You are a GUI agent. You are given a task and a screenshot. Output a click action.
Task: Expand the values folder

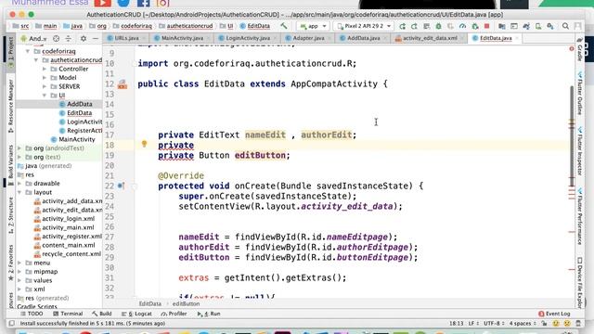coord(19,280)
